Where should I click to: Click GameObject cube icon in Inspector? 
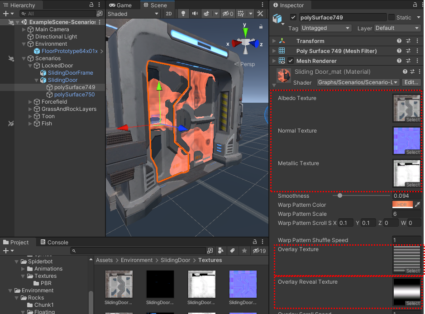point(277,19)
